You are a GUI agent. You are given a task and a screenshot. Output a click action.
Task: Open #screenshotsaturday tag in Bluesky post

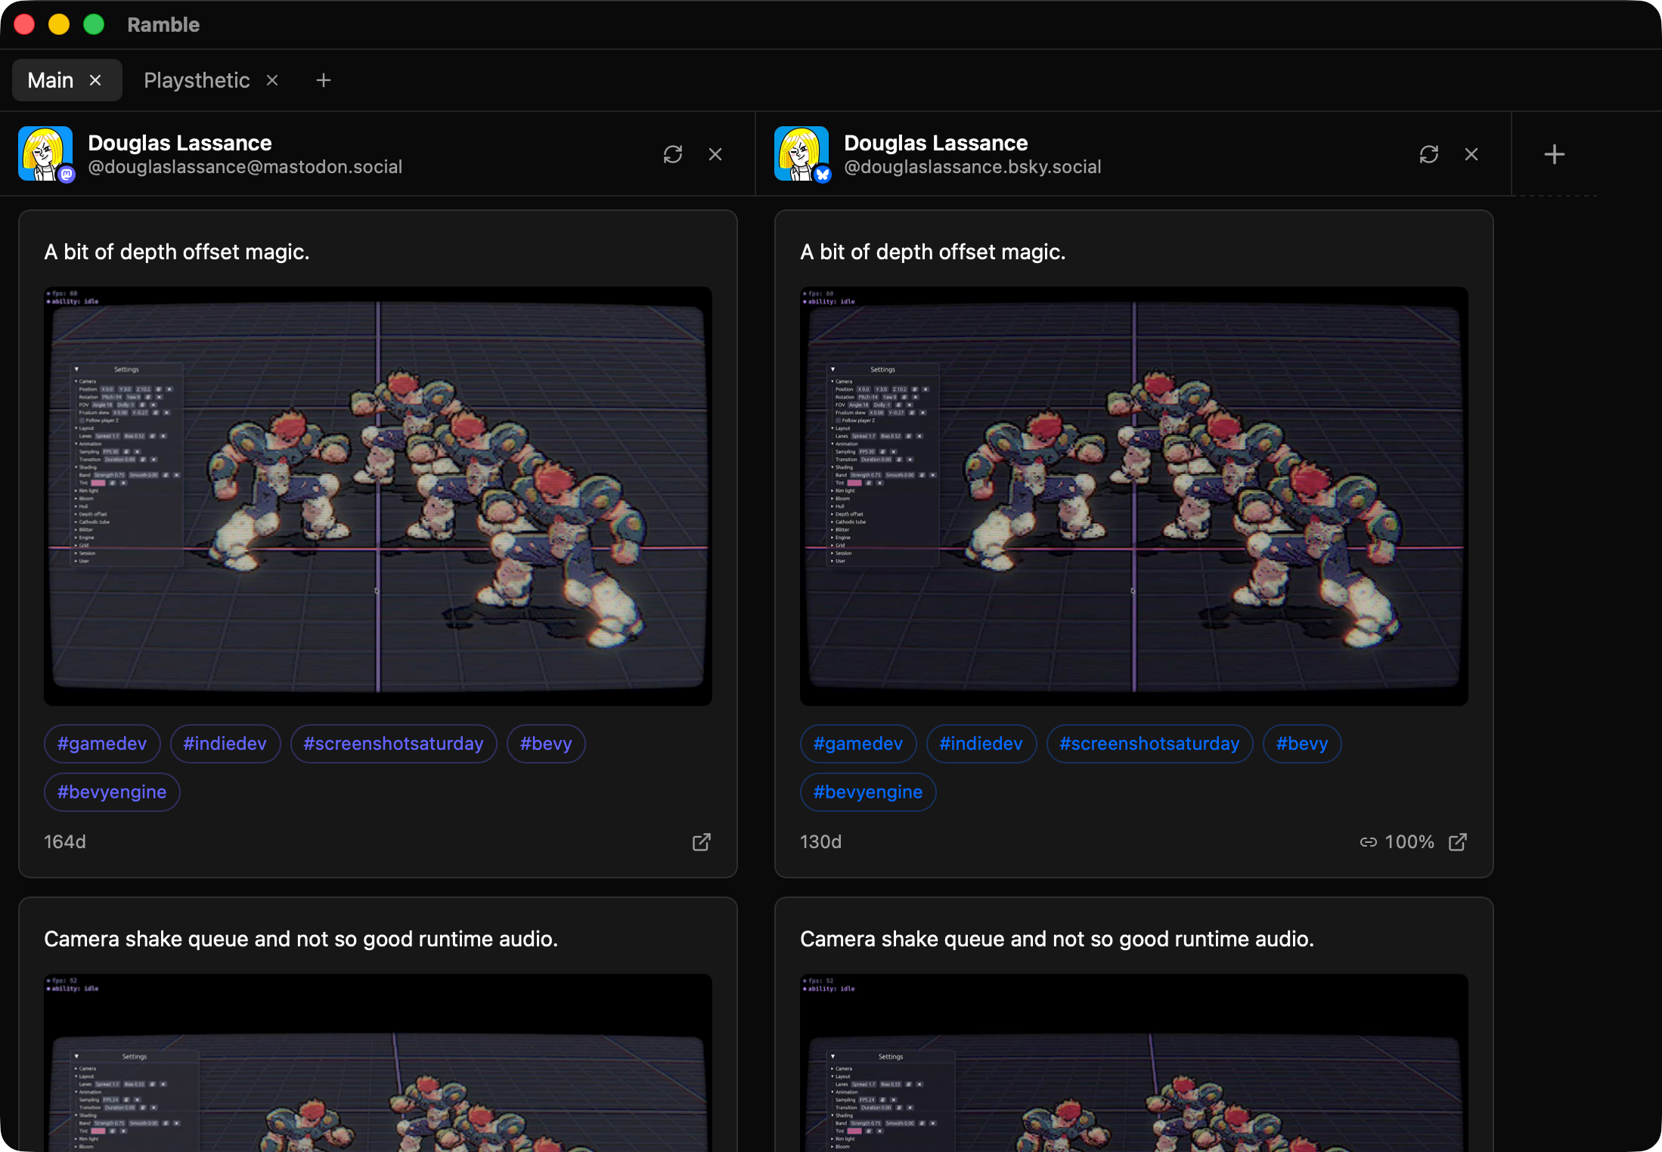(x=1150, y=744)
